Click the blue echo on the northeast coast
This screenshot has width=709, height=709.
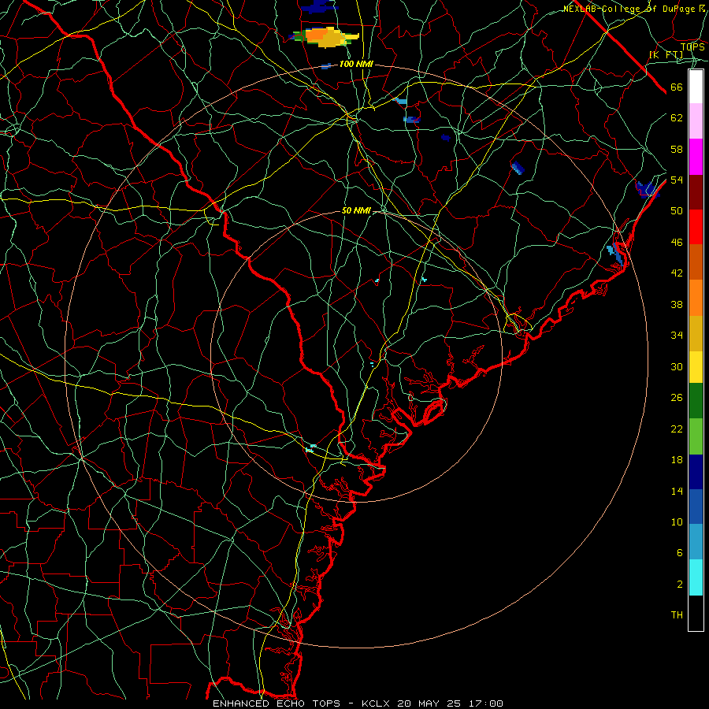click(616, 254)
